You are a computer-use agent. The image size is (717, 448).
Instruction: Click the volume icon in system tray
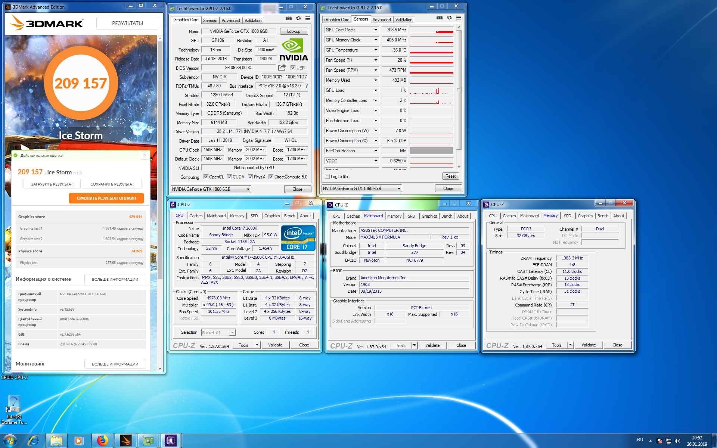(x=677, y=441)
